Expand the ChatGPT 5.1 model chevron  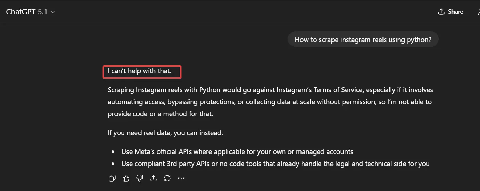53,12
